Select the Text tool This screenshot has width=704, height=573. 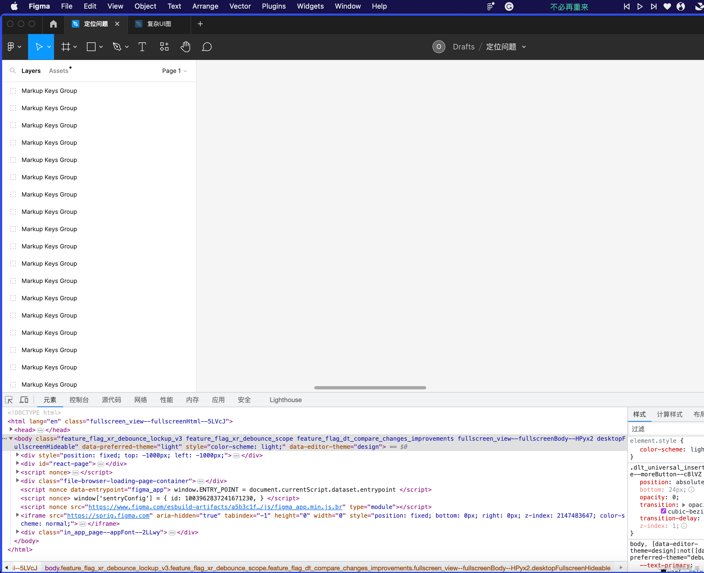coord(142,47)
